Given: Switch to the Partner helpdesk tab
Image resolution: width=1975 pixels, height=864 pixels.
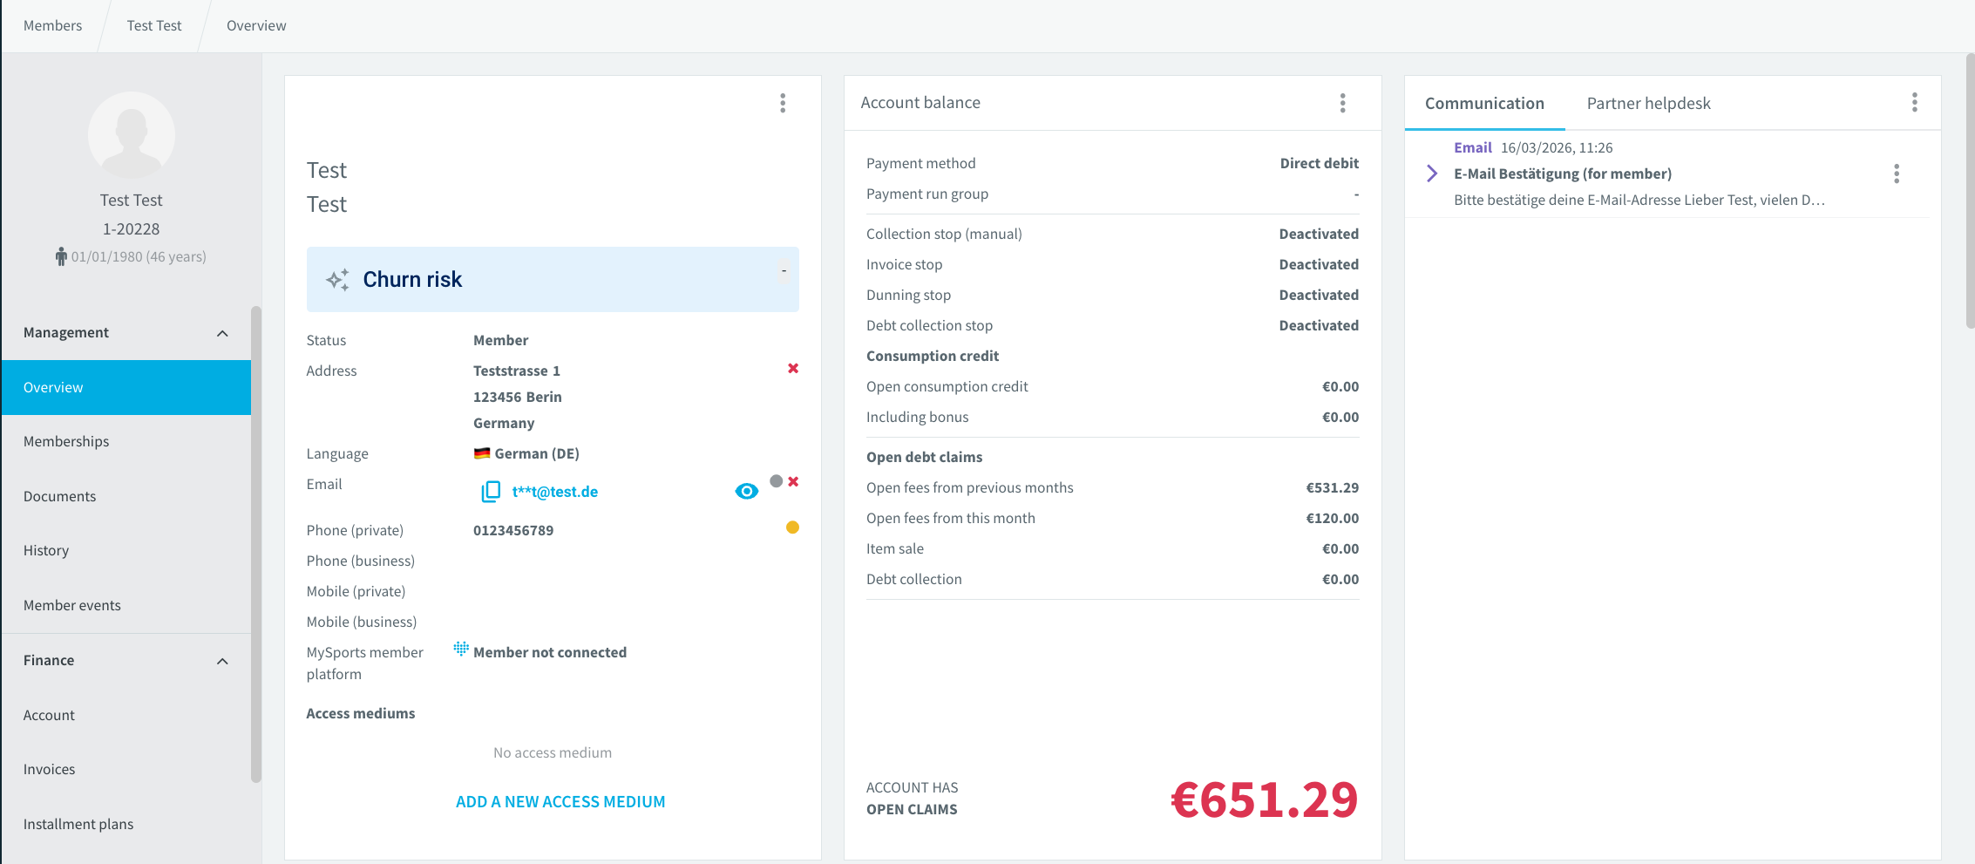Looking at the screenshot, I should click(1648, 103).
